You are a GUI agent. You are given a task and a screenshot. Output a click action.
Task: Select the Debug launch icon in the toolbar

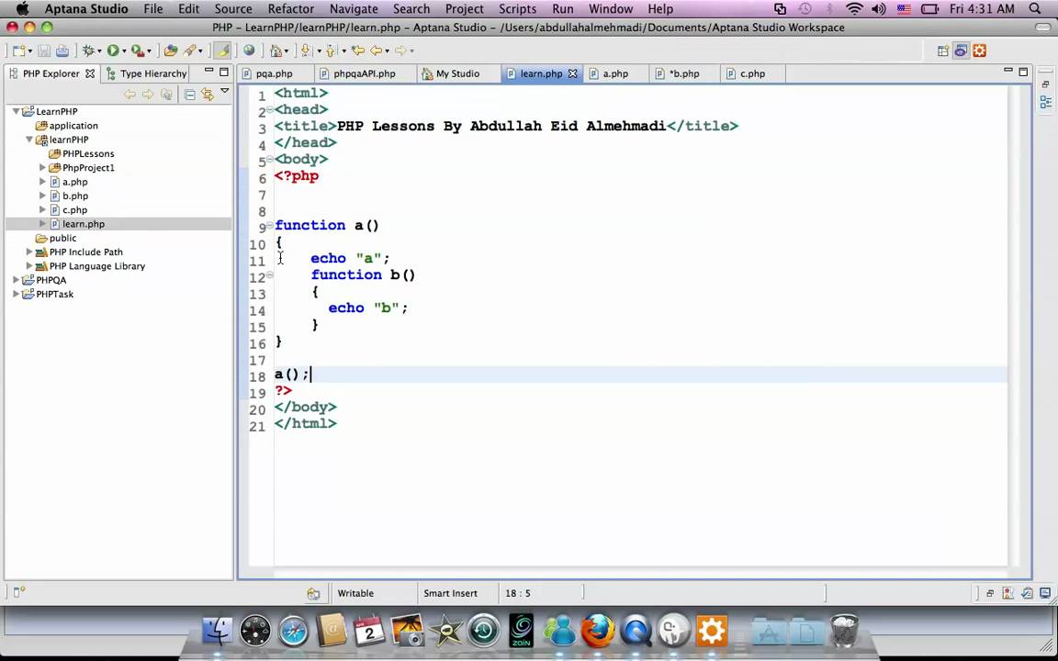tap(89, 50)
